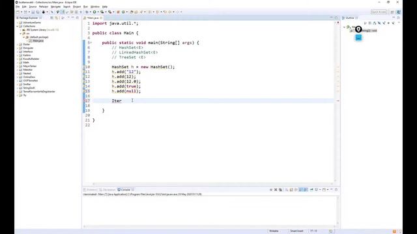Click the New Java Package toolbar icon
Image resolution: width=417 pixels, height=234 pixels.
coord(118,12)
